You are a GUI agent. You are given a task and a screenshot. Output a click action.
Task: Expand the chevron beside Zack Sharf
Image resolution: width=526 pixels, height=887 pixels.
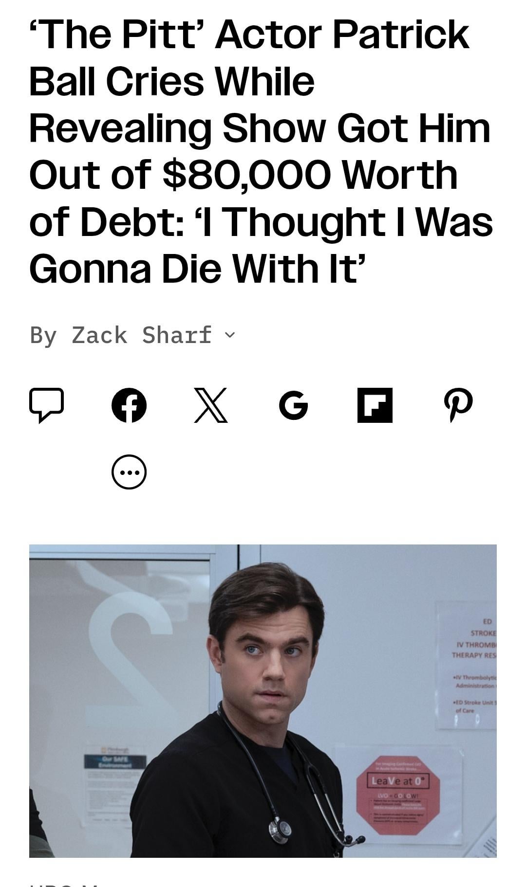[x=230, y=335]
